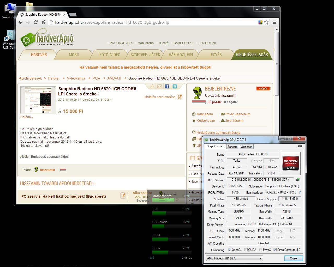Open the Chrome menu icon
Image resolution: width=334 pixels, height=267 pixels.
pos(275,22)
